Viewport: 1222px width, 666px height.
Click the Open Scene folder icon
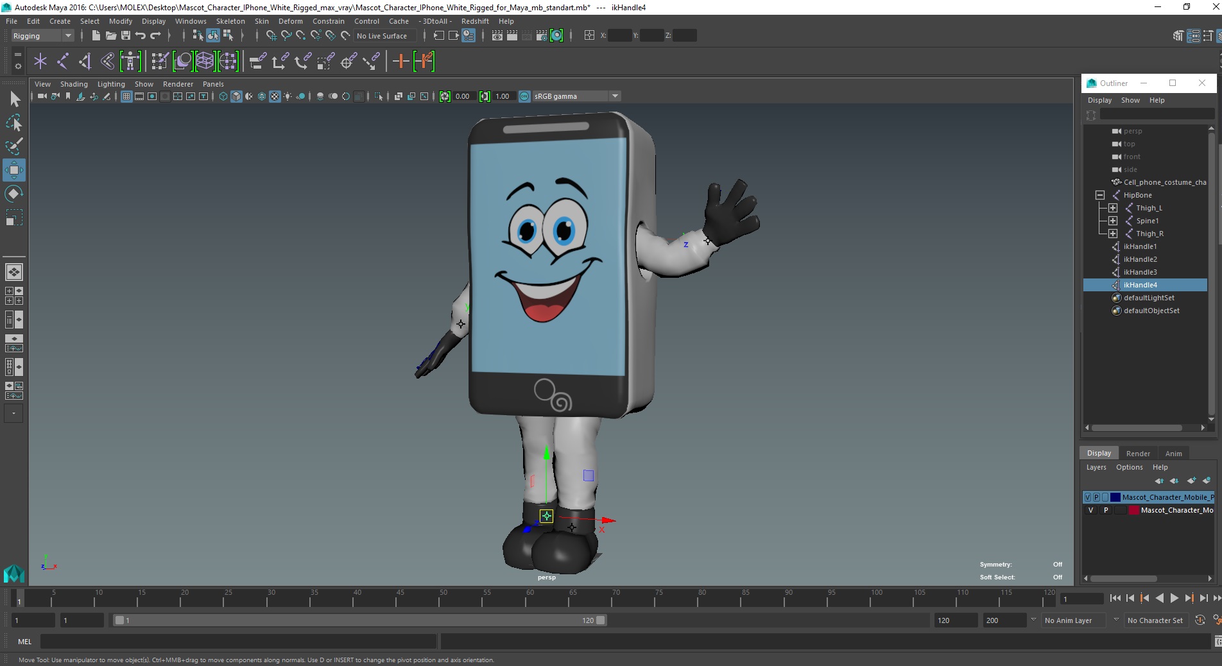110,36
